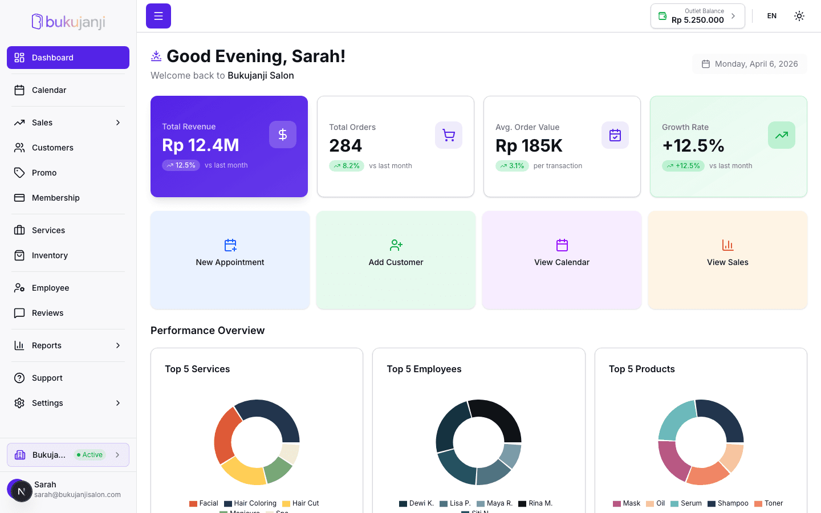The image size is (821, 513).
Task: Select the Mask color swatch in Top 5 Products legend
Action: [x=616, y=503]
